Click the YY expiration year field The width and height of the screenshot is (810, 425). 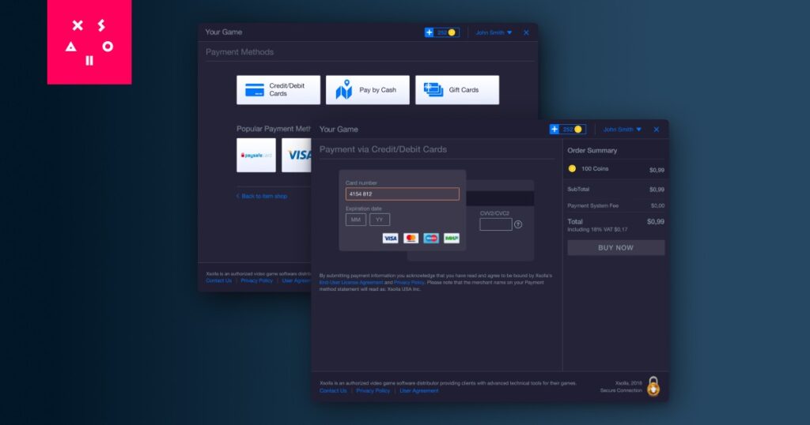380,220
